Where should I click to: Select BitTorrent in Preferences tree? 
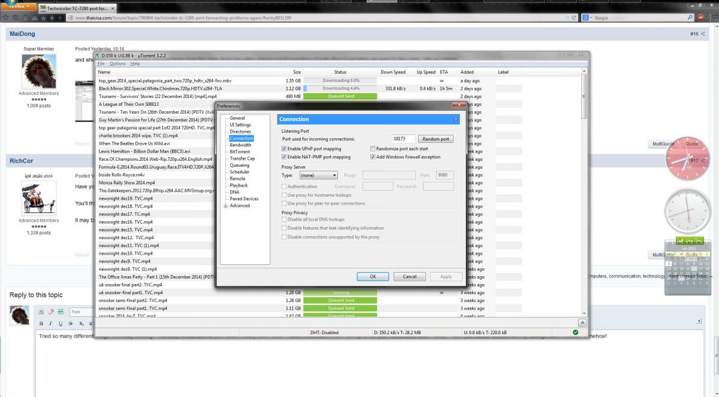tap(240, 152)
